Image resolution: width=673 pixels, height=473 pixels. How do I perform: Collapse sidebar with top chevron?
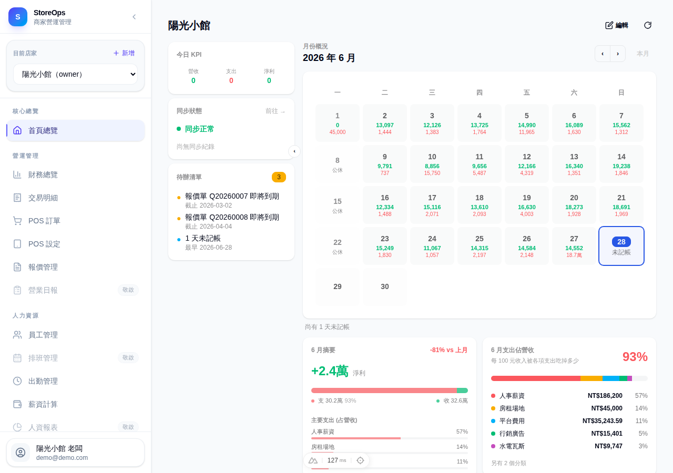click(x=134, y=17)
